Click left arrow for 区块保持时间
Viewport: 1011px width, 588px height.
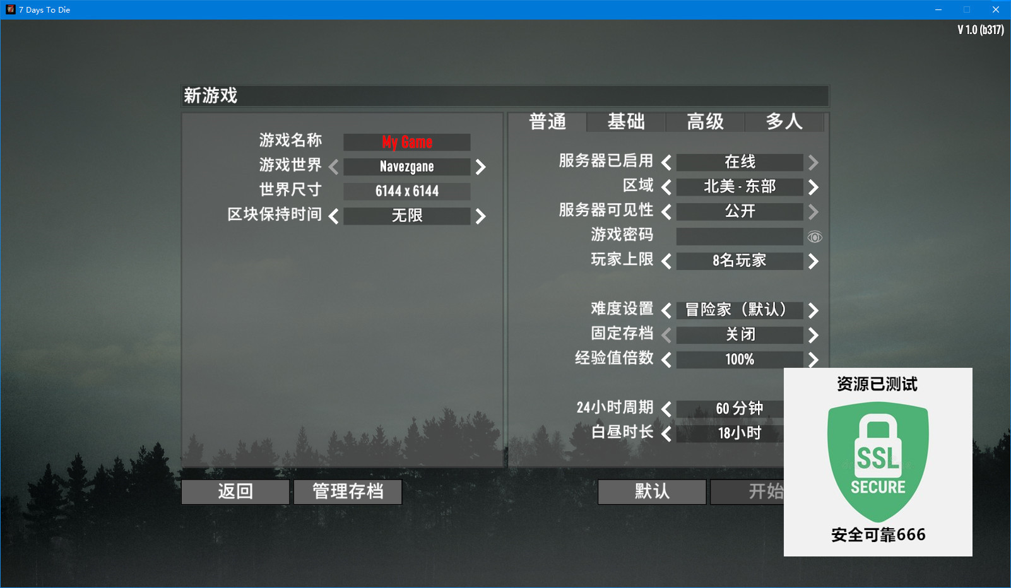click(334, 216)
